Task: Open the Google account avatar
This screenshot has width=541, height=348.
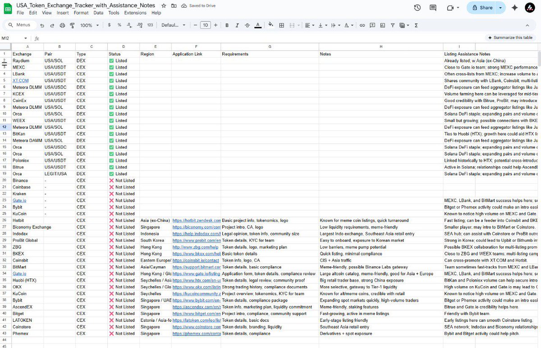Action: pyautogui.click(x=530, y=8)
